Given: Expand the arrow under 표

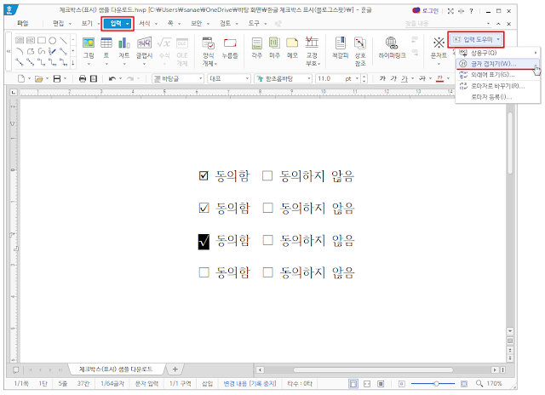Looking at the screenshot, I should pos(106,64).
